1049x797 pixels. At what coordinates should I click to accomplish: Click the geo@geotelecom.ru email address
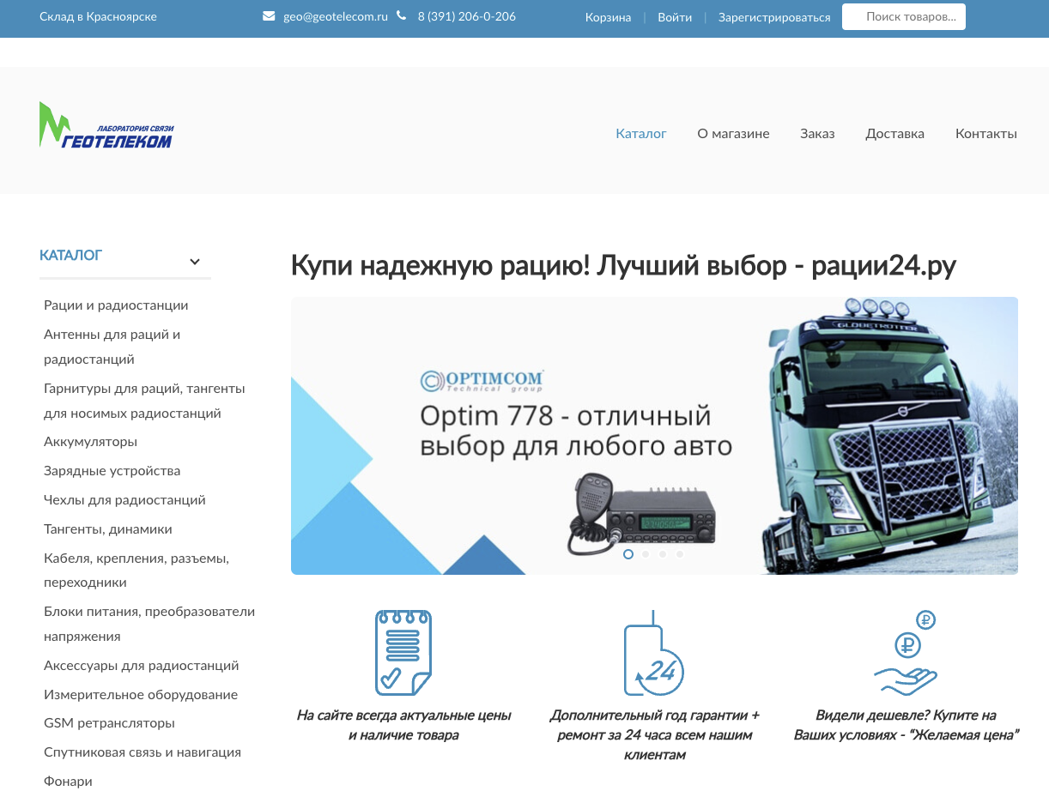[336, 16]
